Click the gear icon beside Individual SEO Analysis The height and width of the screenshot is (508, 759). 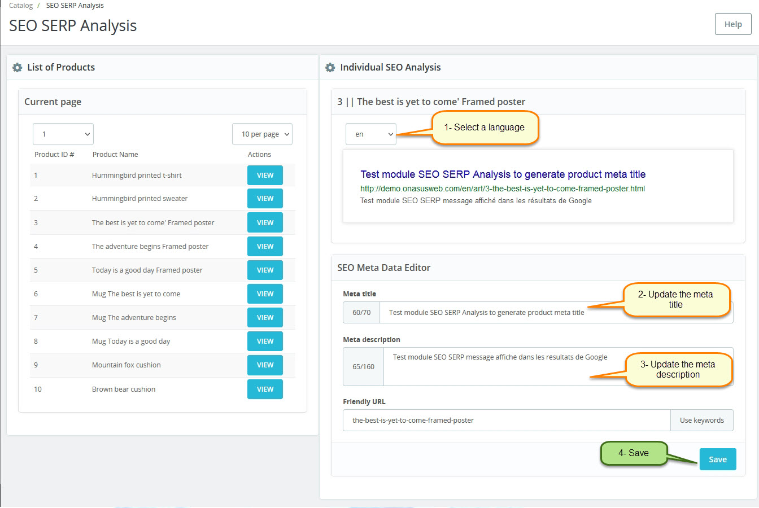pyautogui.click(x=330, y=67)
